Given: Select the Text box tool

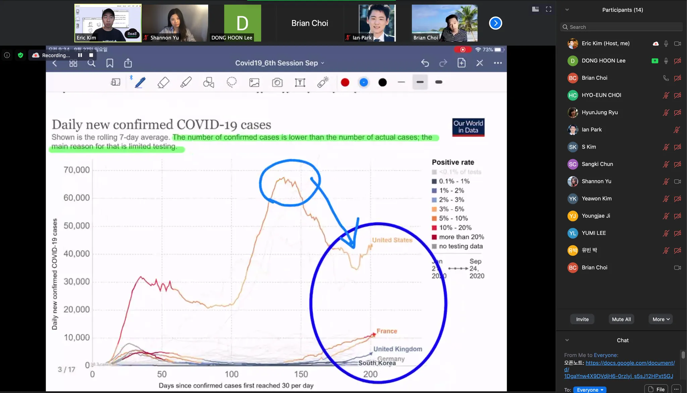Looking at the screenshot, I should (x=300, y=82).
